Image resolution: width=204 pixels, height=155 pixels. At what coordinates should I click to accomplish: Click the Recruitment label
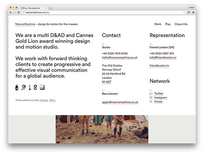(110, 94)
